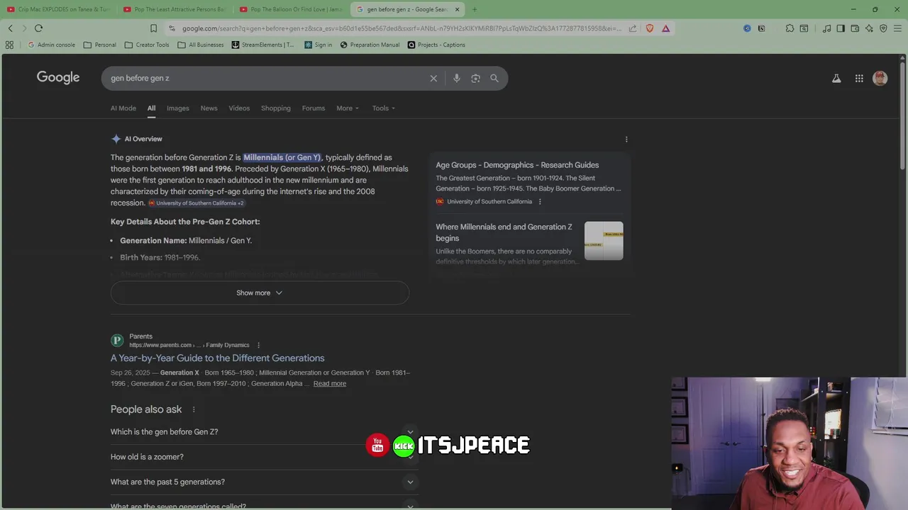Open Projects - Captions bookmark
This screenshot has width=908, height=510.
pos(436,45)
